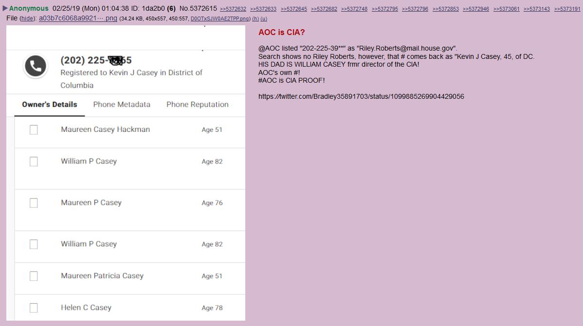Click the (h) link after the filename
Viewport: 583px width, 326px height.
pyautogui.click(x=255, y=19)
